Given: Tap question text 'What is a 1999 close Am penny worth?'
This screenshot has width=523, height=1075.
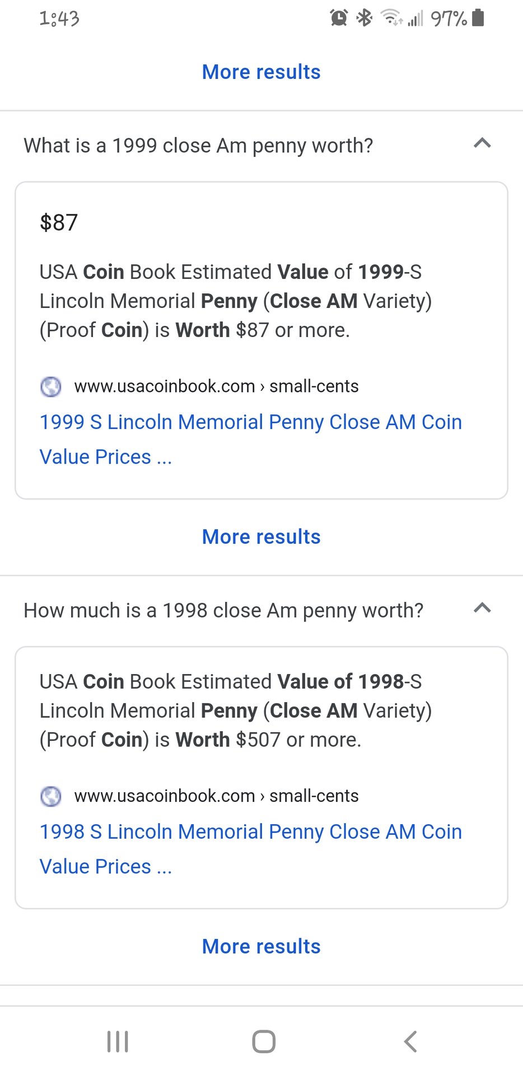Looking at the screenshot, I should click(198, 146).
